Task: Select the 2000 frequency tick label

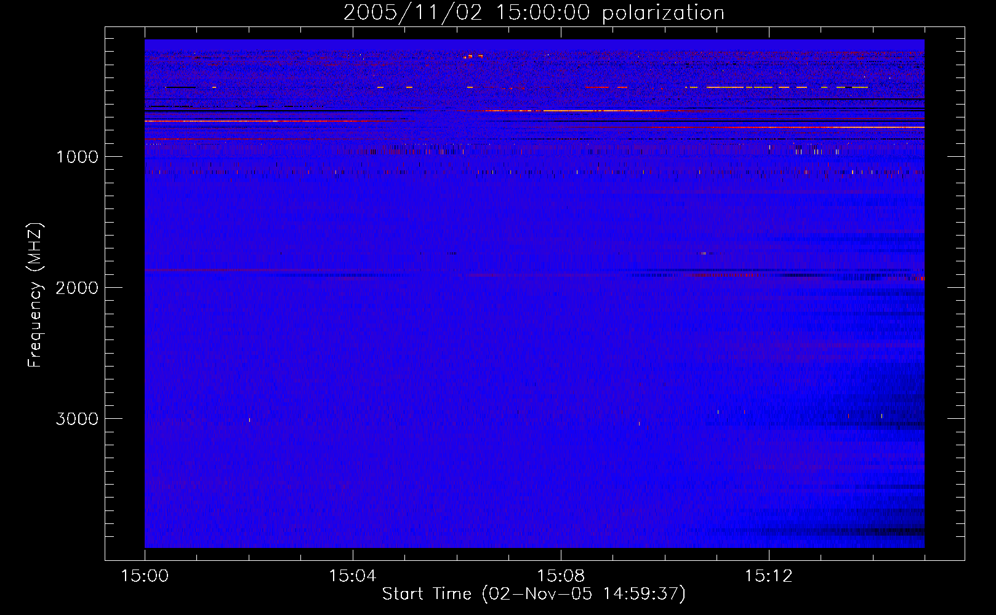Action: point(77,288)
